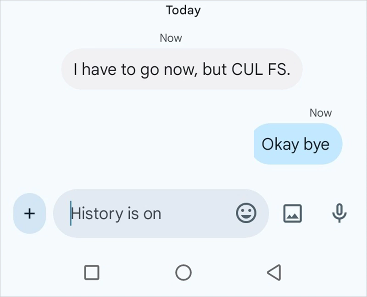Tap the Now timestamp above the received message
367x297 pixels.
tap(170, 38)
